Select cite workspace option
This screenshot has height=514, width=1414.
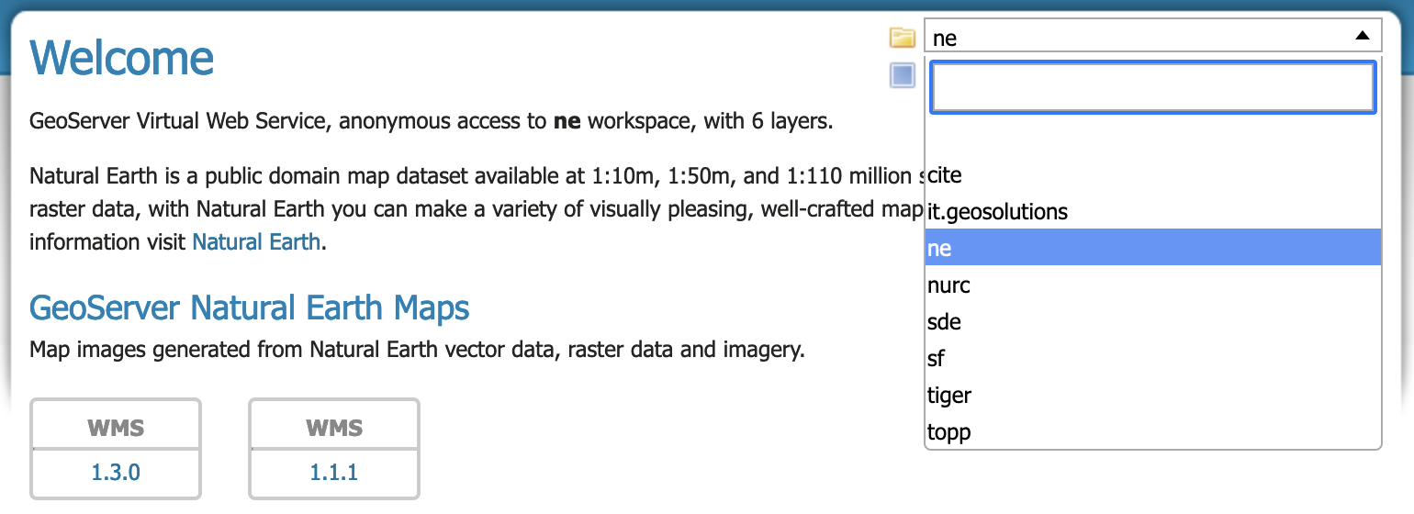(x=1153, y=174)
